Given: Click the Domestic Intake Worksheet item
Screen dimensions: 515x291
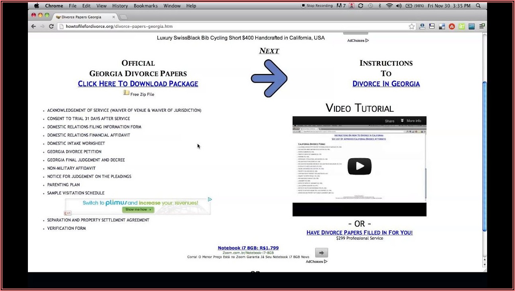Looking at the screenshot, I should [76, 143].
